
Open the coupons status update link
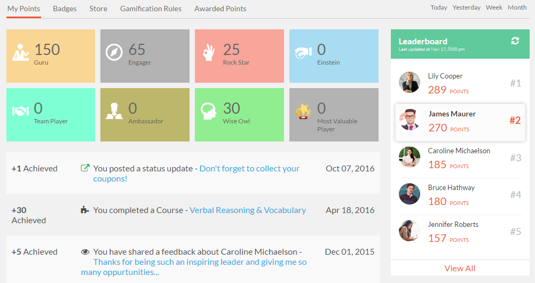tap(196, 174)
